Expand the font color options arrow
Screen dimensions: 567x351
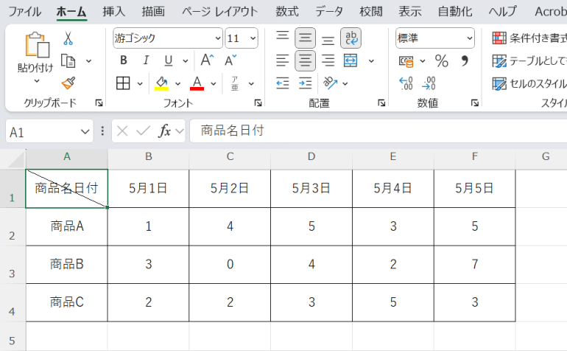(214, 83)
